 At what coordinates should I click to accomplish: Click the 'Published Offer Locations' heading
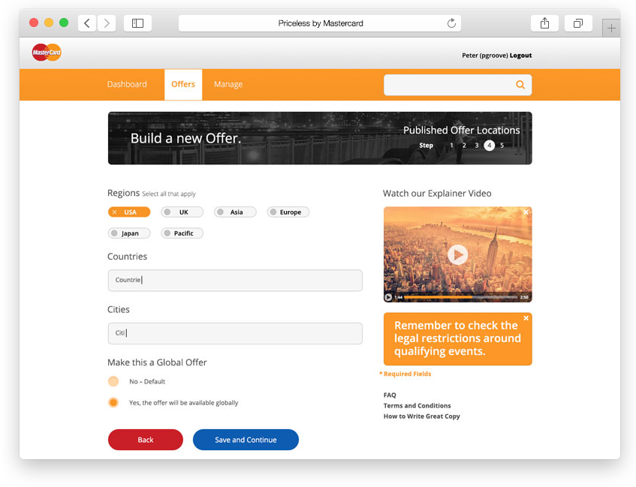coord(462,130)
